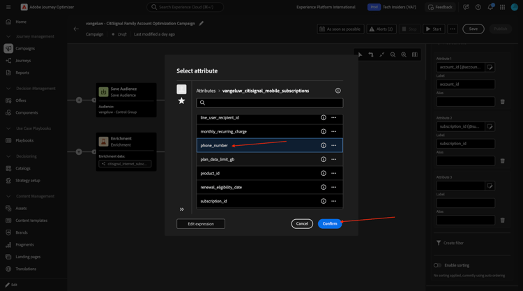
Task: Show info for monthly_recurring_charge attribute
Action: (x=323, y=131)
